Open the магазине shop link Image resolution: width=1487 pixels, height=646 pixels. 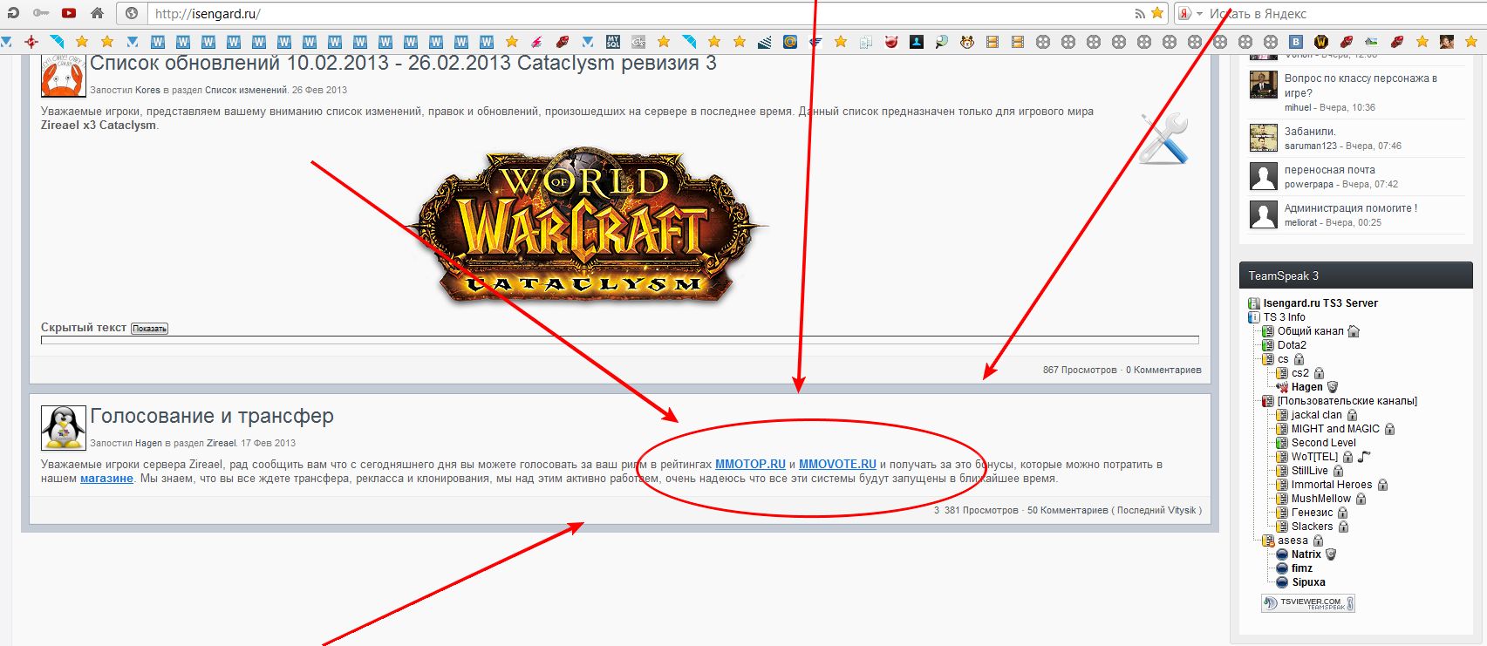click(106, 479)
